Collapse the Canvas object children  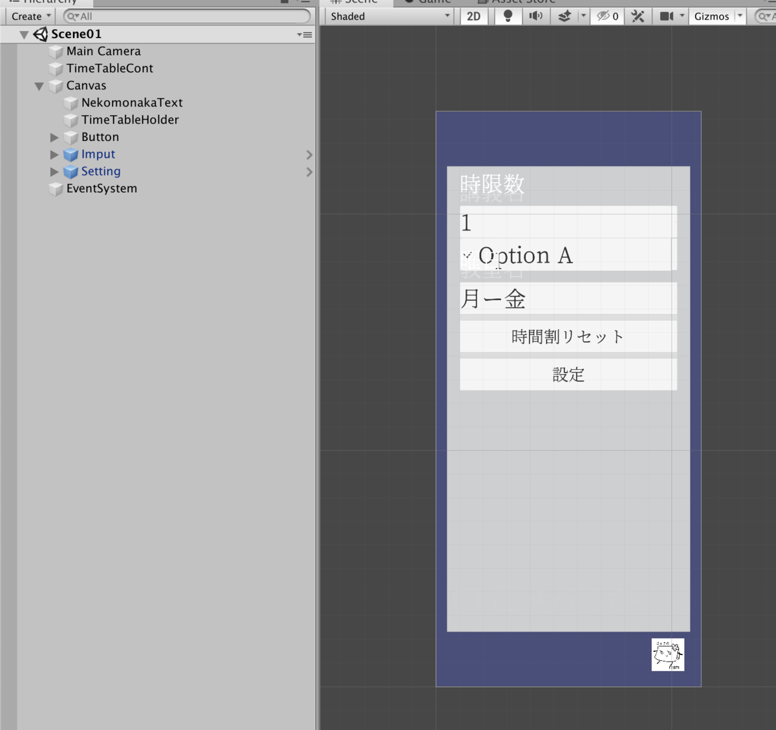click(x=39, y=86)
